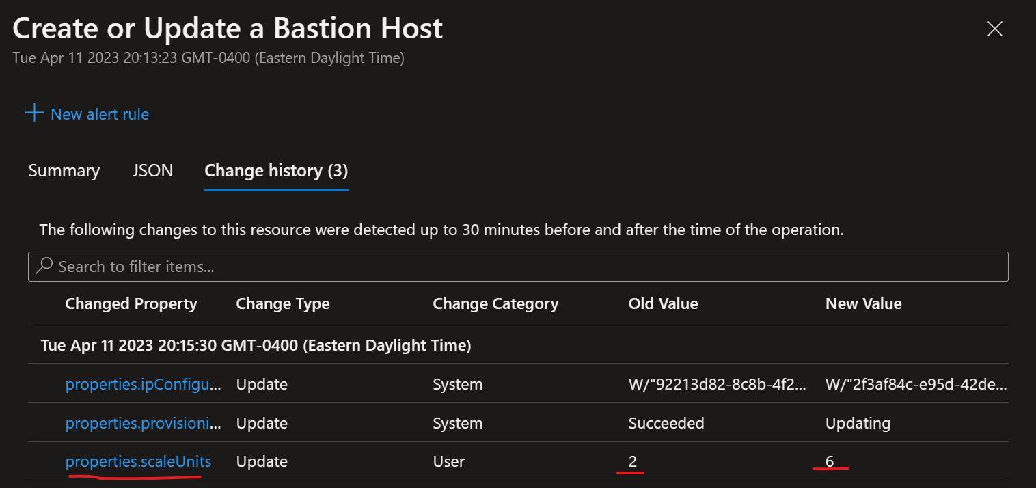Viewport: 1036px width, 488px height.
Task: Click old value 2 in scaleUnits row
Action: [x=633, y=461]
